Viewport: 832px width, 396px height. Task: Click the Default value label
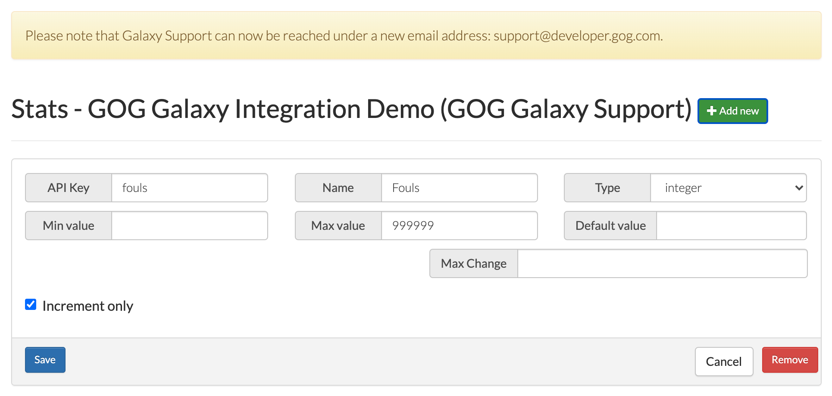pos(610,226)
